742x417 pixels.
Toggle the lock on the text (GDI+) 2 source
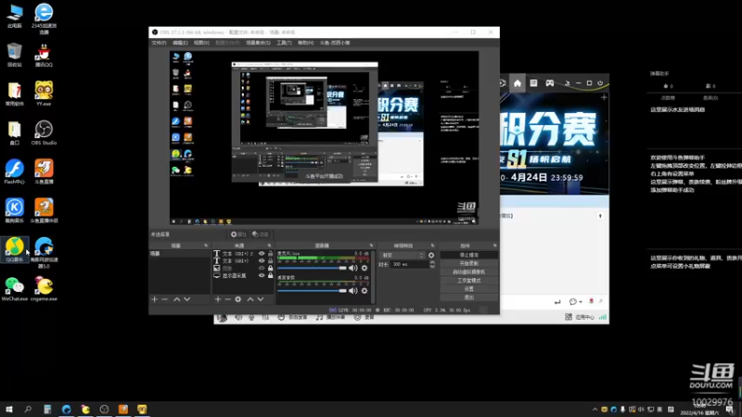pyautogui.click(x=270, y=253)
